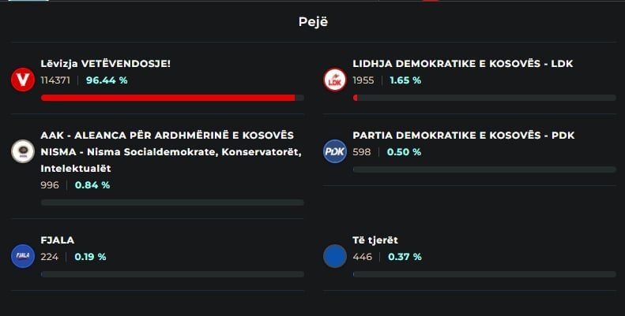The width and height of the screenshot is (625, 316).
Task: Click the AAK-NISMA coalition logo
Action: 23,151
